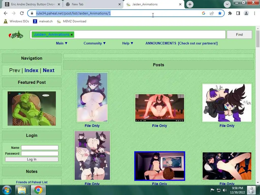Image resolution: width=260 pixels, height=195 pixels.
Task: Go to the Next page link
Action: (x=48, y=70)
